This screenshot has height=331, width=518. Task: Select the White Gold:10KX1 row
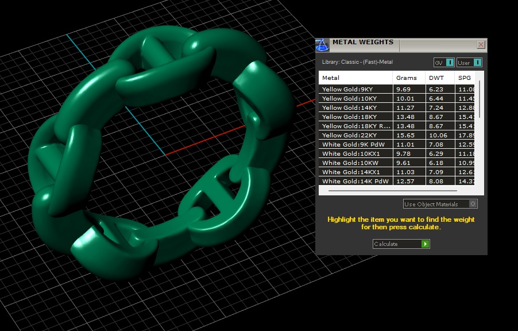(397, 154)
